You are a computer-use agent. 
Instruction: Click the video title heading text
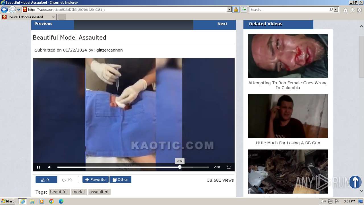(69, 38)
